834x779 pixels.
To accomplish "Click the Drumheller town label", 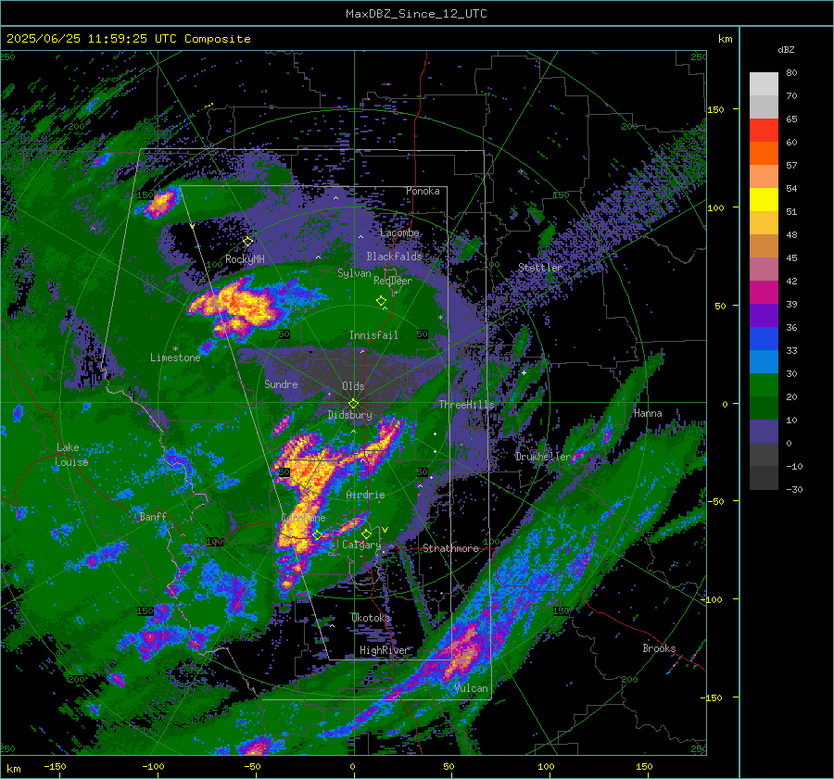I will coord(543,457).
